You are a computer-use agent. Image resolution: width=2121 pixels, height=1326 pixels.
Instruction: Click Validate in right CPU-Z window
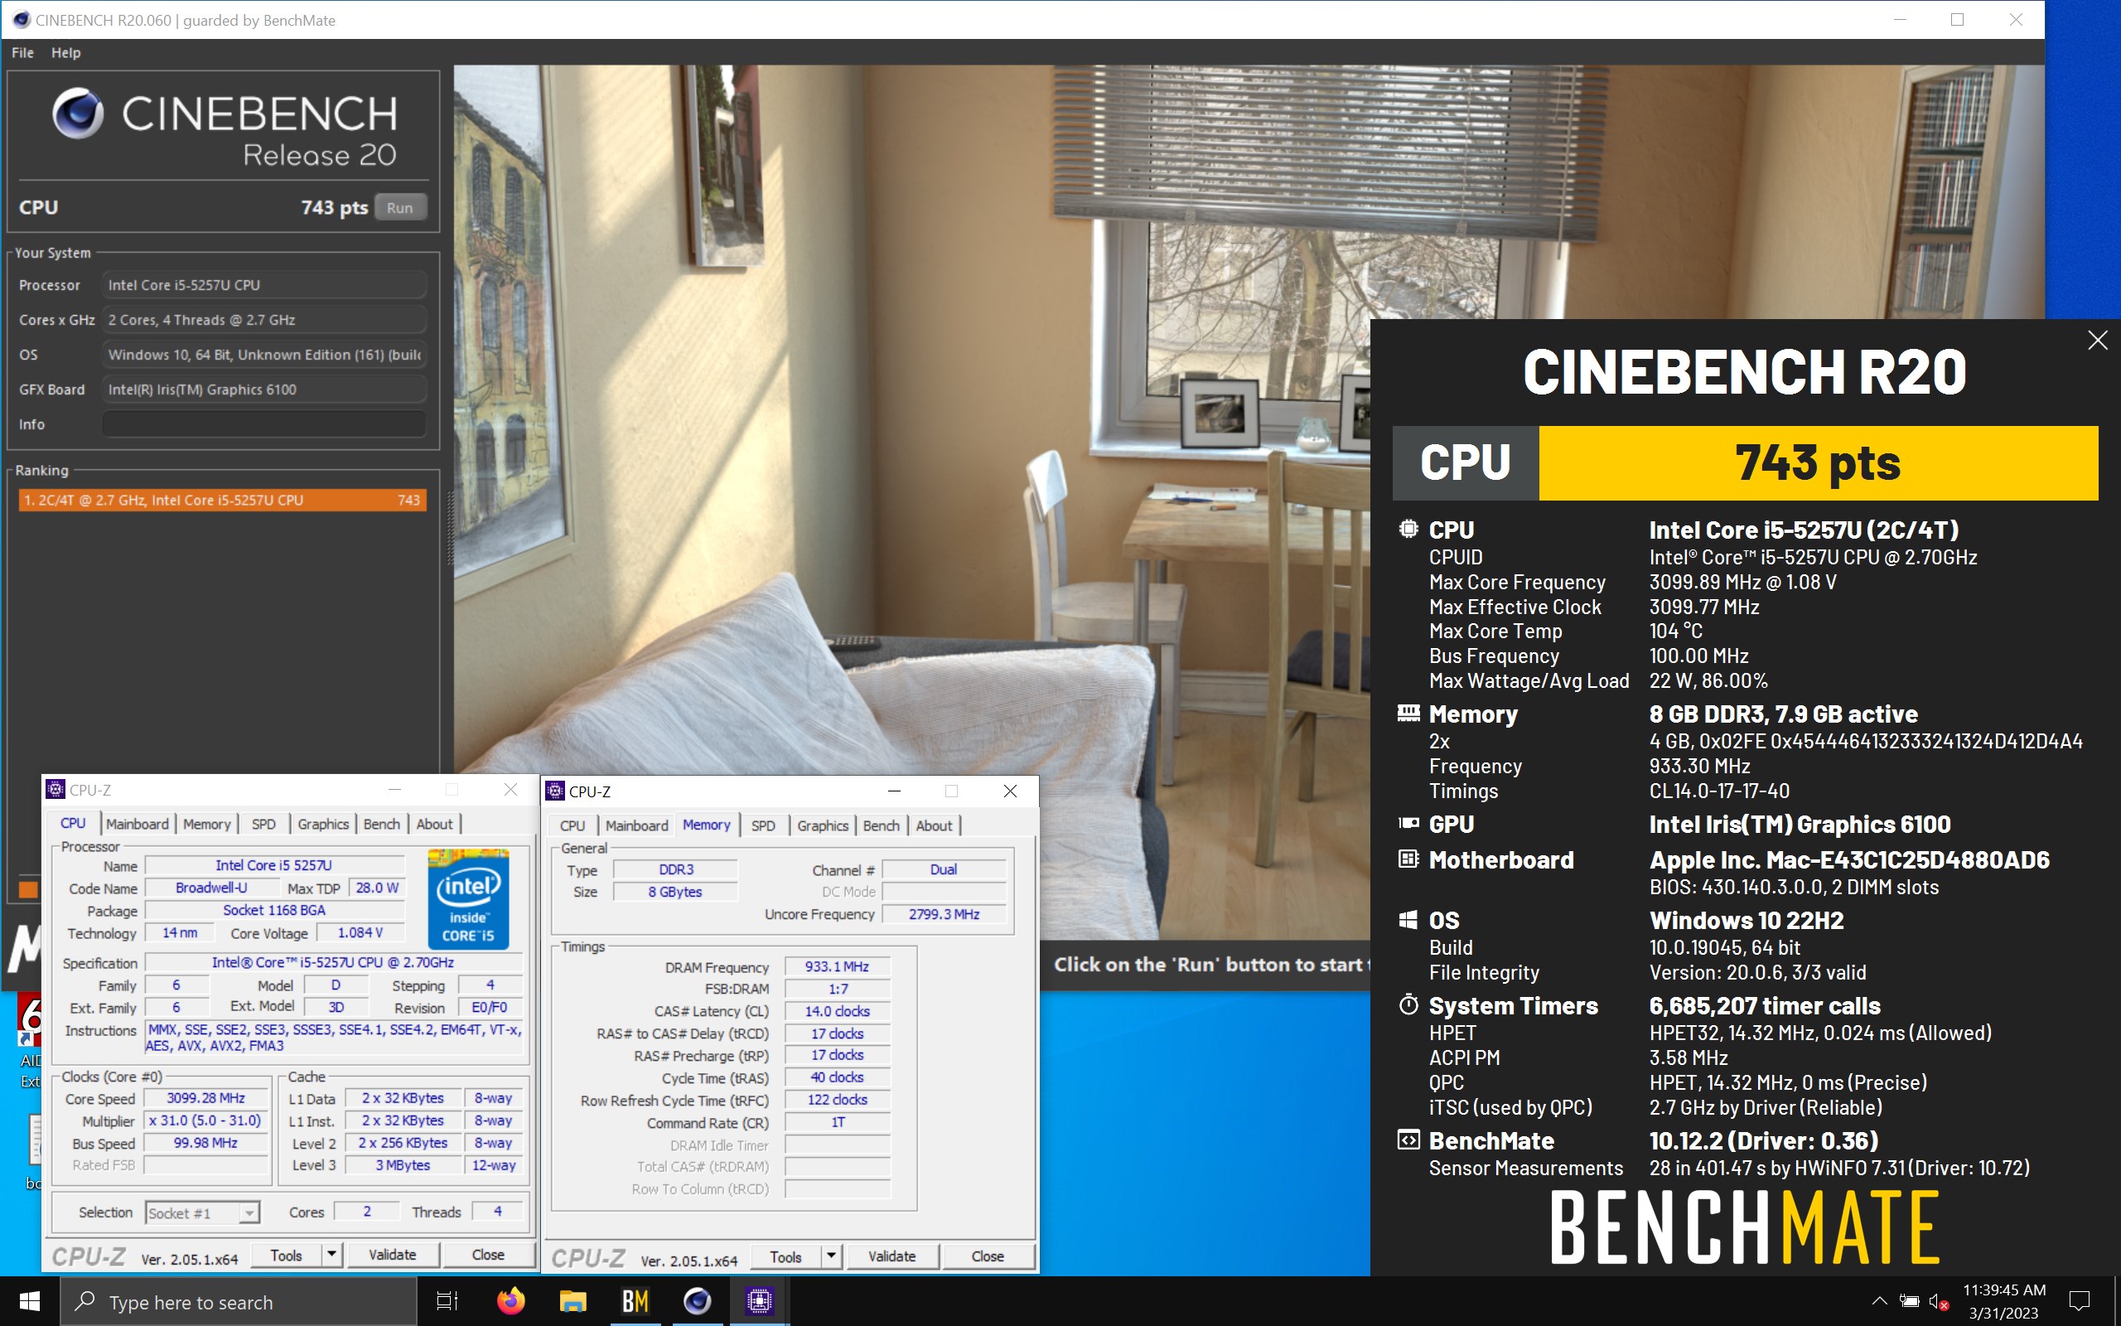891,1256
